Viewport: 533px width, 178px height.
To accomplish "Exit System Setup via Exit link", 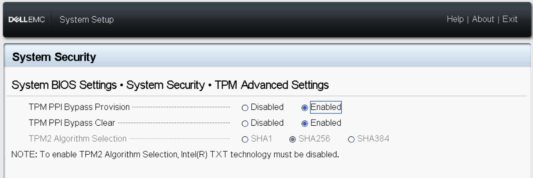I will [510, 19].
